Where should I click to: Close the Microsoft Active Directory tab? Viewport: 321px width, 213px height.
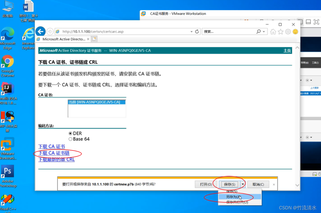point(88,39)
